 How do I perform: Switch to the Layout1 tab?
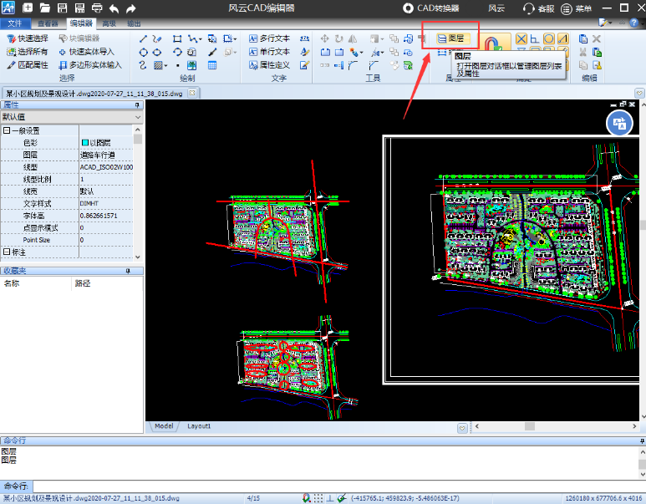pos(199,426)
